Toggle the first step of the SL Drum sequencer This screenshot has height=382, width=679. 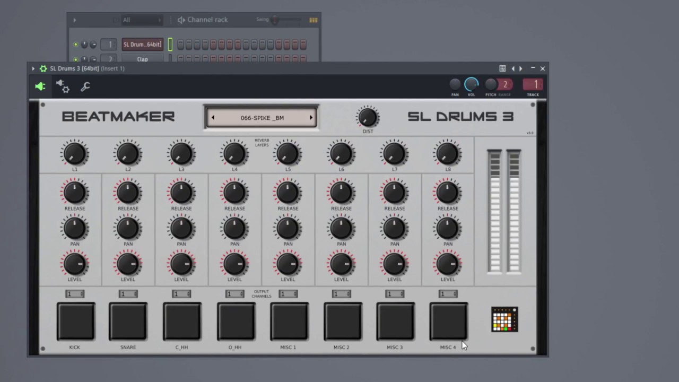point(181,45)
